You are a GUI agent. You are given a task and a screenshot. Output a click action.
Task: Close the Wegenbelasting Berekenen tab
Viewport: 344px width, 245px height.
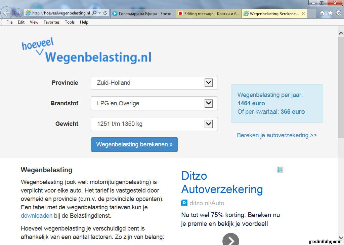coord(303,14)
